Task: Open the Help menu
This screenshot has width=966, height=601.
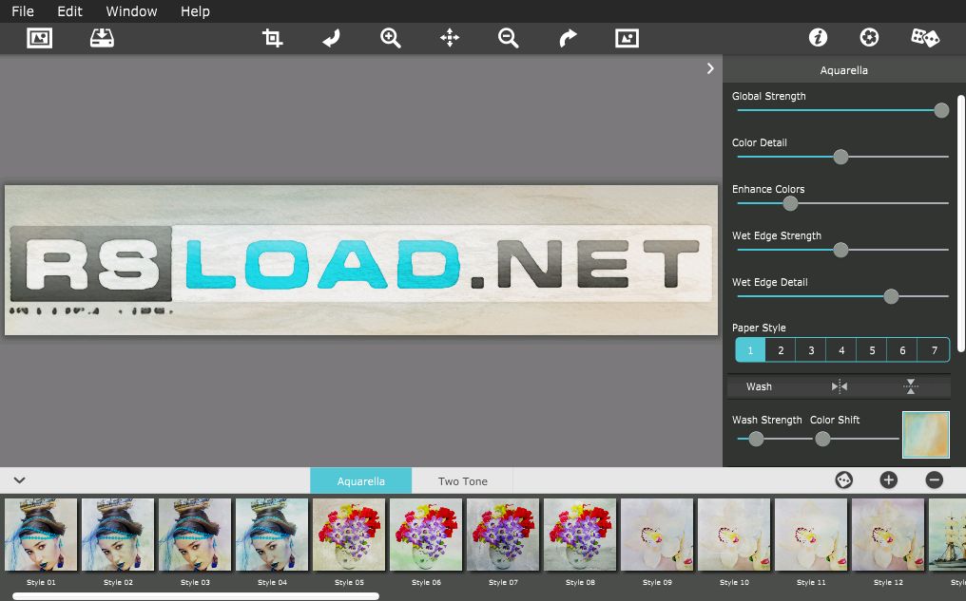Action: (x=195, y=11)
